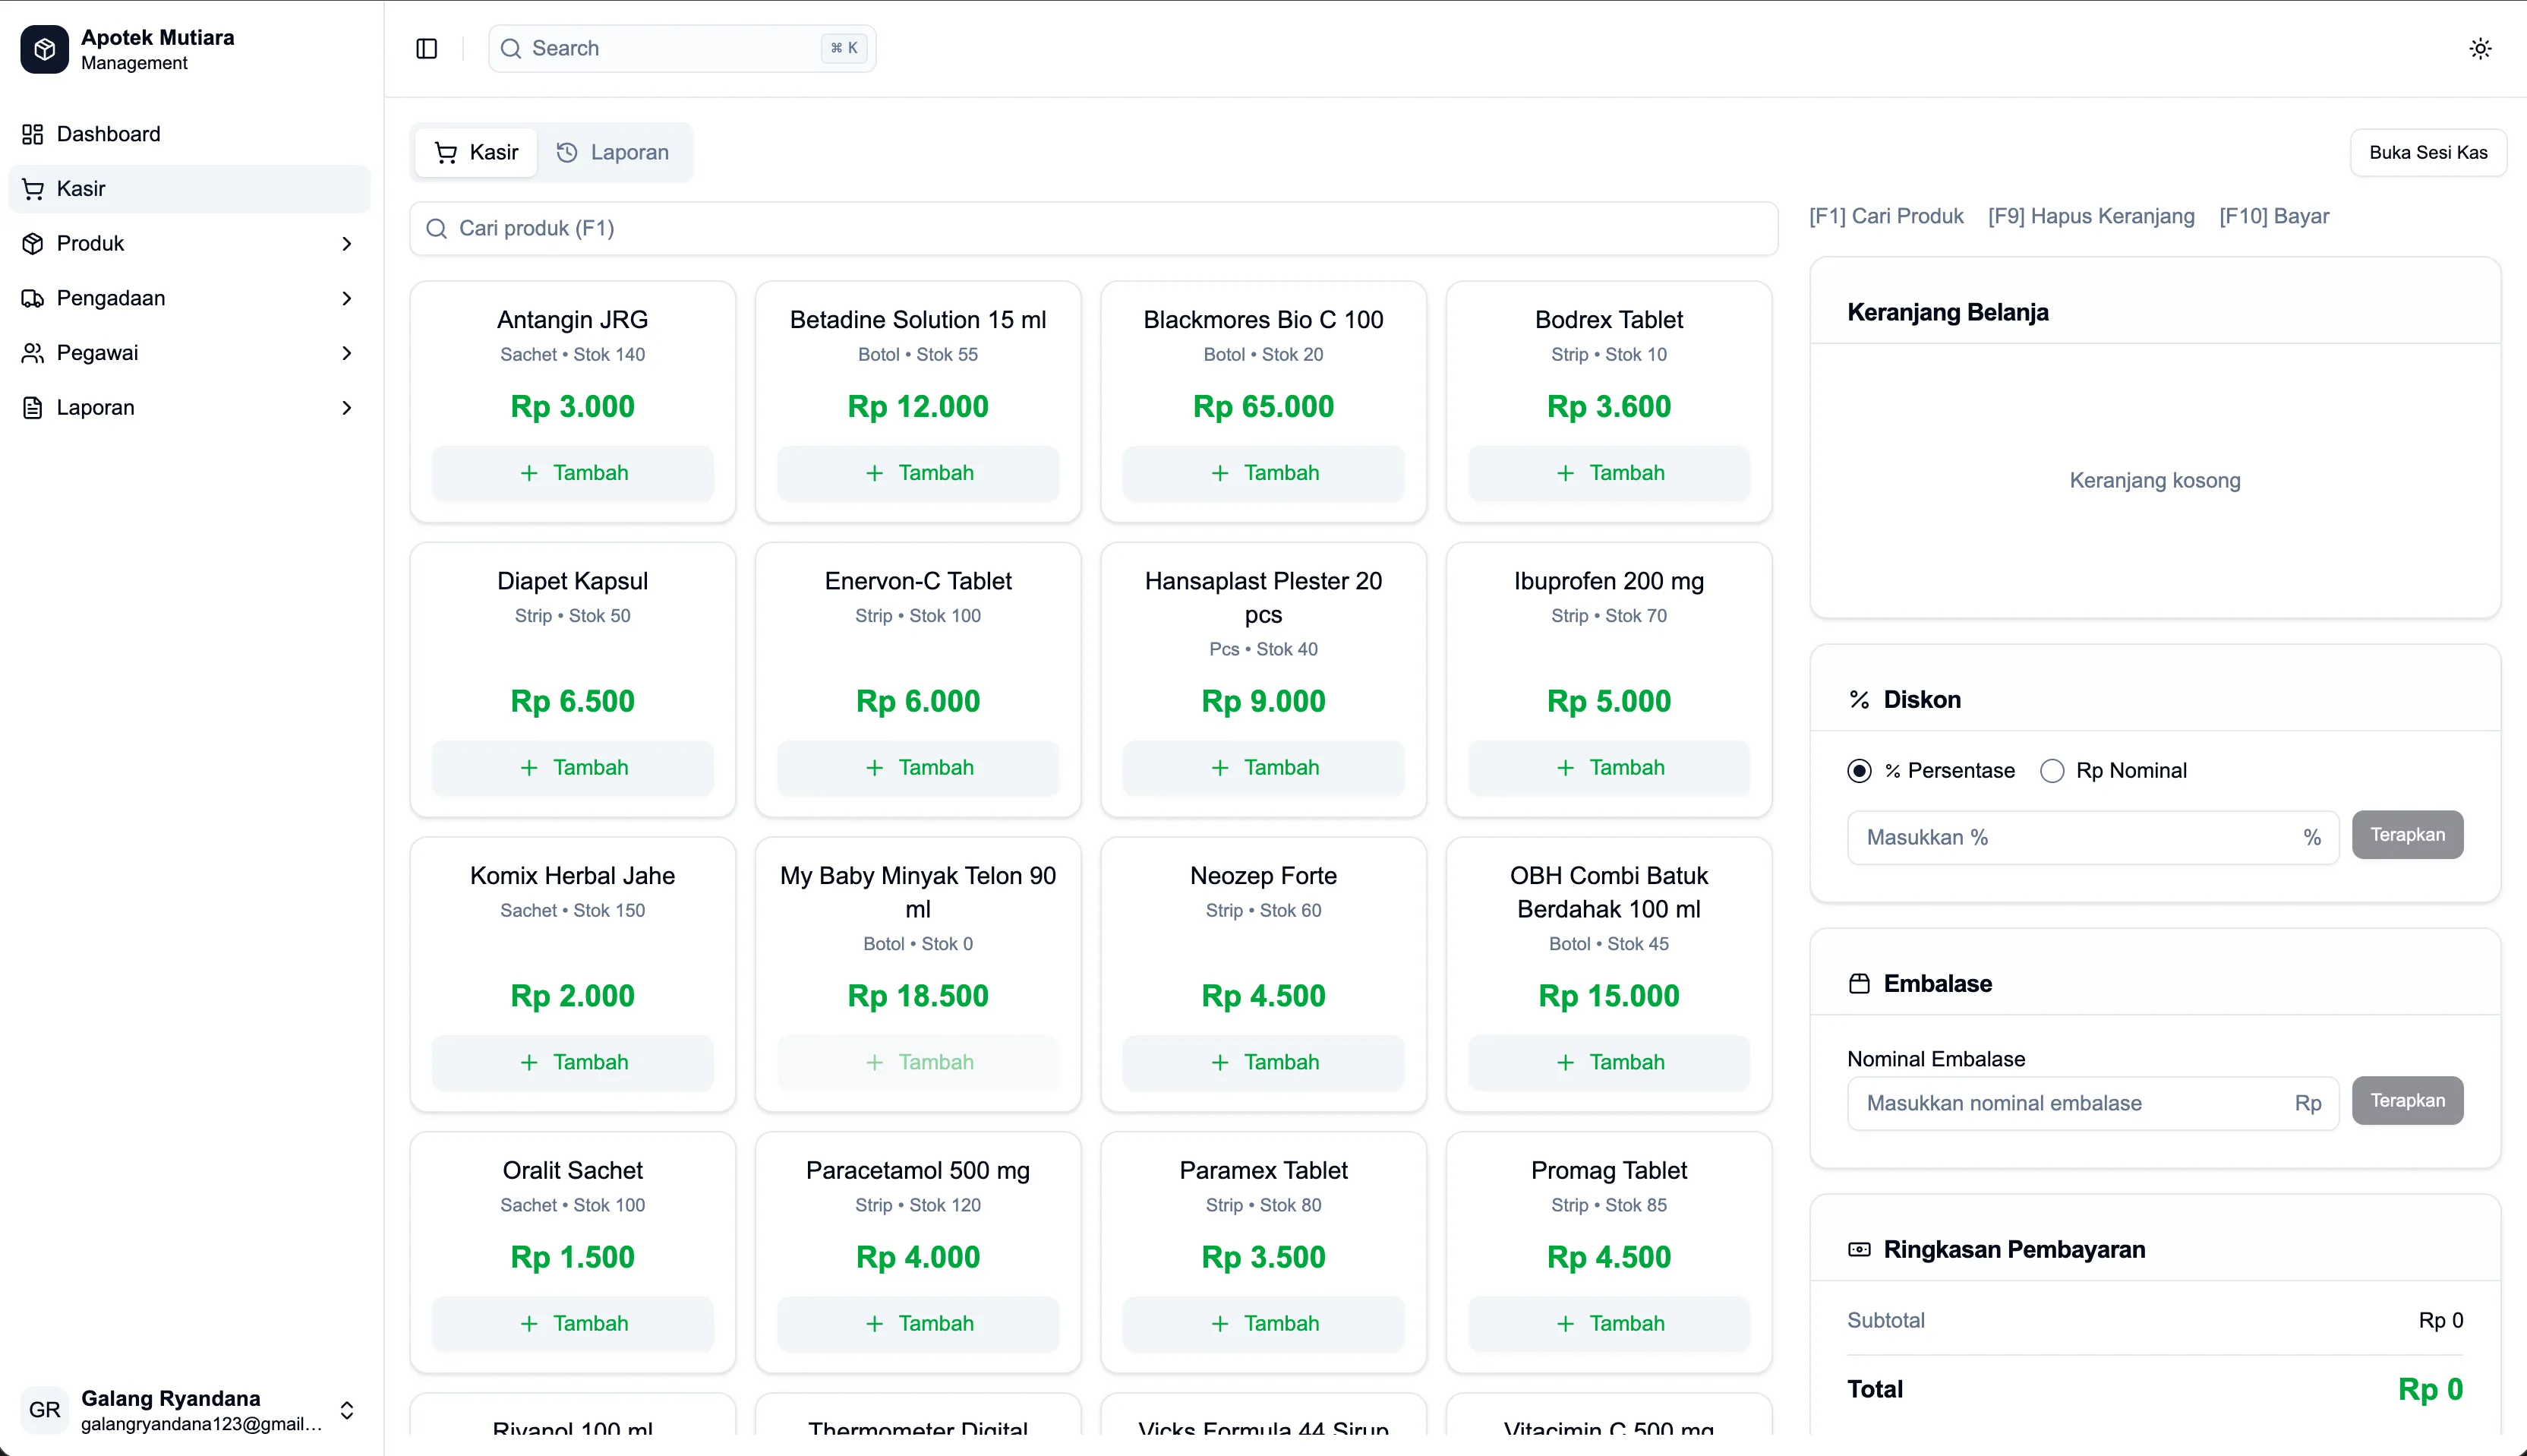
Task: Expand the Produk sidebar submenu chevron
Action: (347, 244)
